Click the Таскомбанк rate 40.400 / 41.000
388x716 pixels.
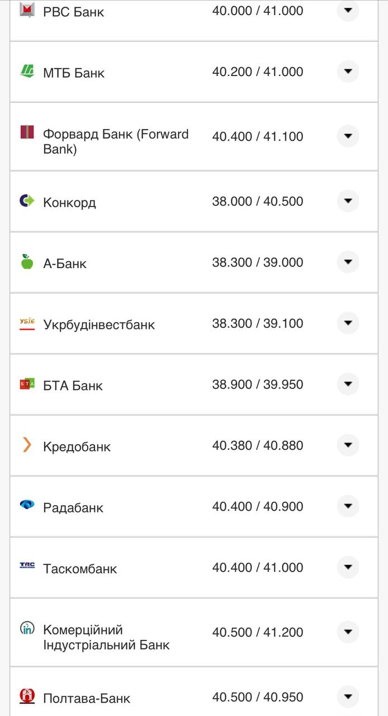[x=257, y=568]
